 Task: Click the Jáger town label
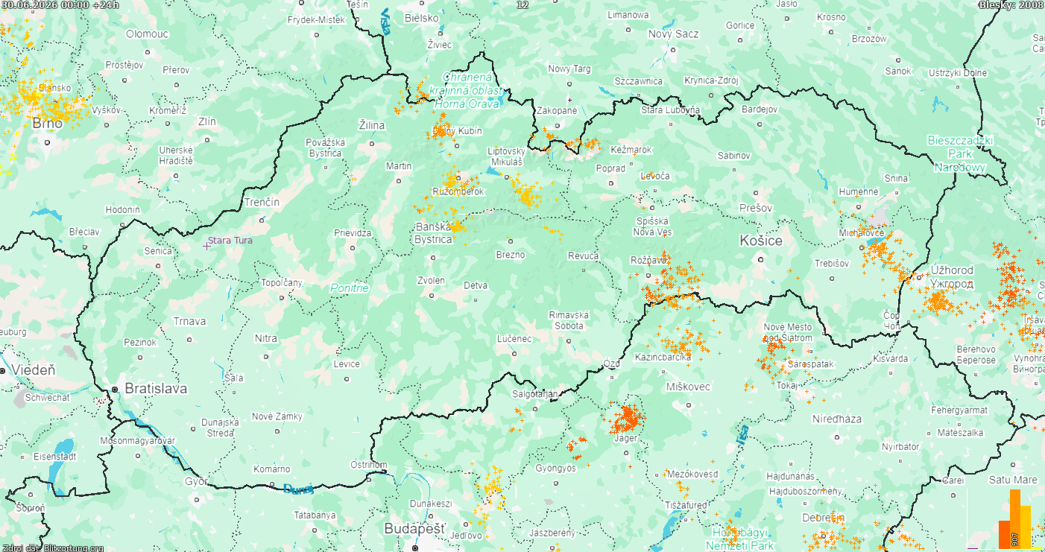[x=626, y=438]
